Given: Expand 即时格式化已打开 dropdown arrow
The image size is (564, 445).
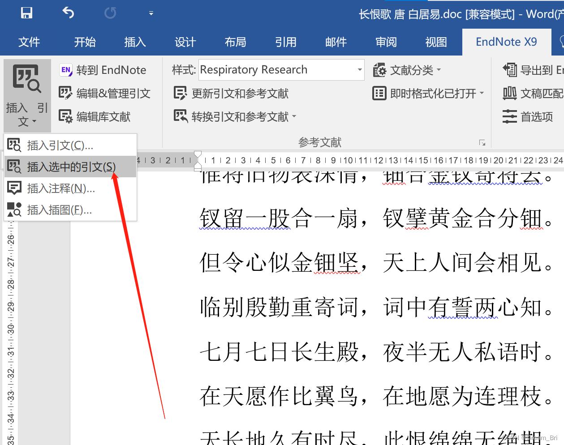Looking at the screenshot, I should click(482, 93).
